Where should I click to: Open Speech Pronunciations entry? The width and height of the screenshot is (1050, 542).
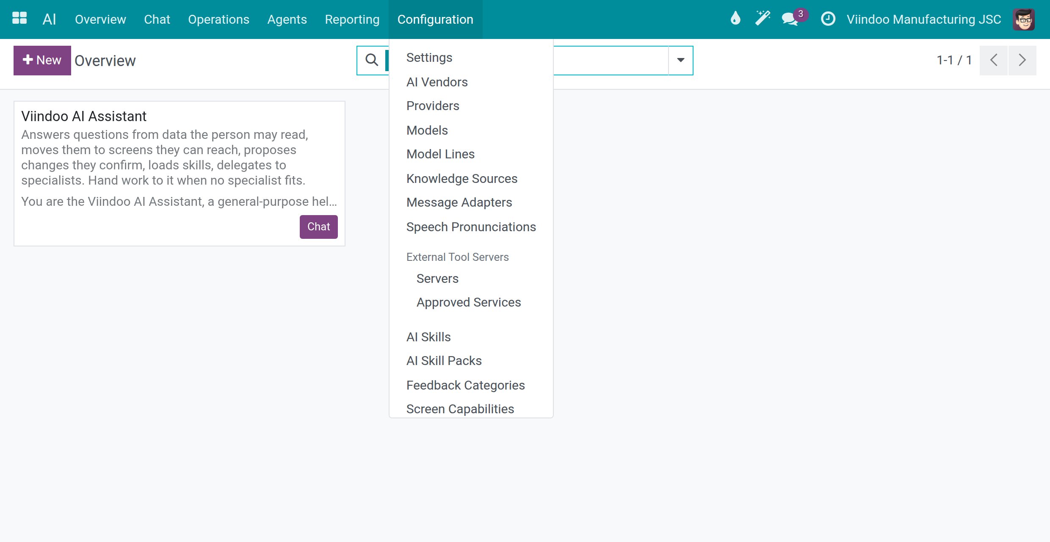click(x=471, y=227)
